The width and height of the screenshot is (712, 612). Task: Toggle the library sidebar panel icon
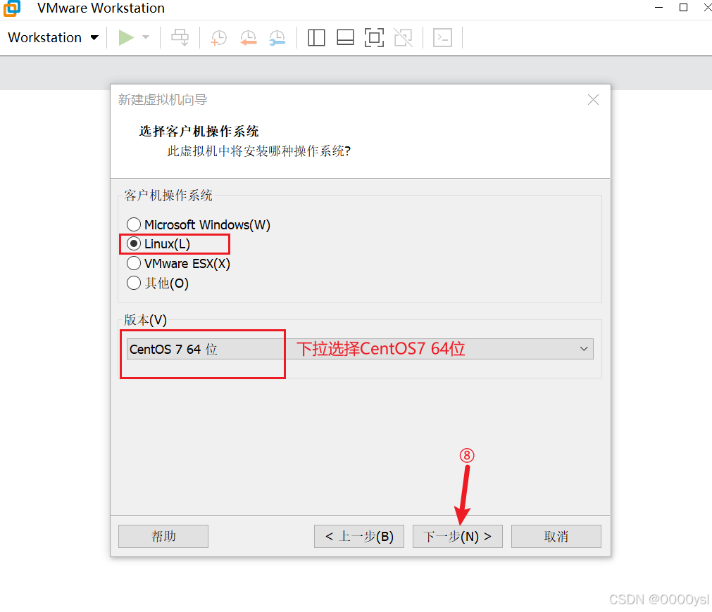[316, 38]
